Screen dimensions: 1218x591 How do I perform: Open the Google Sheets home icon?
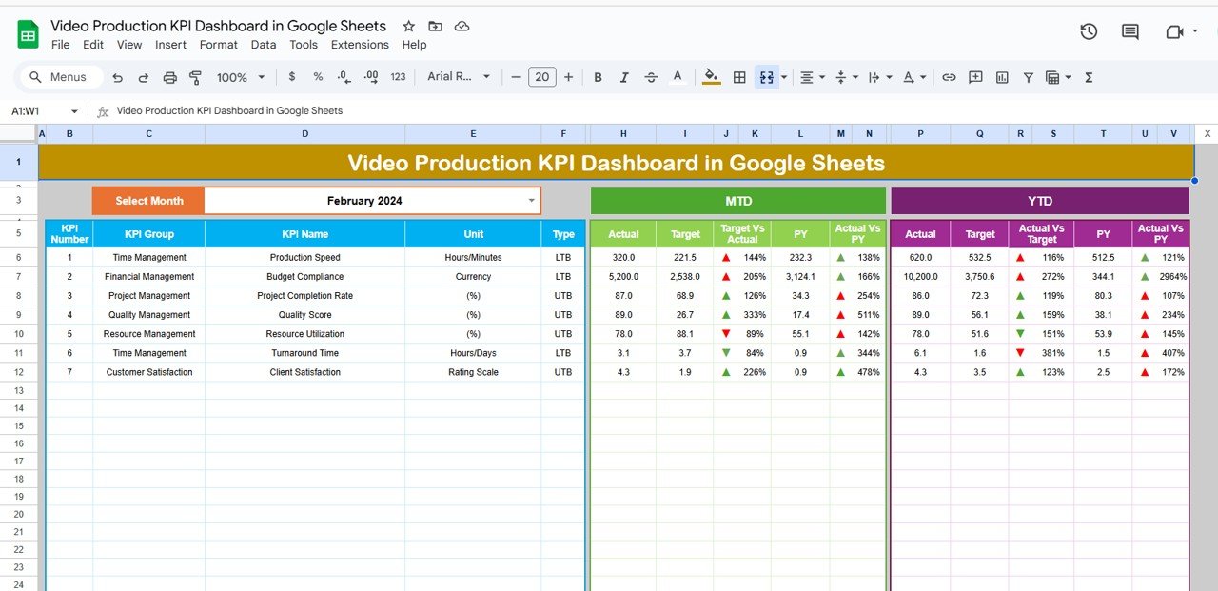[x=28, y=35]
